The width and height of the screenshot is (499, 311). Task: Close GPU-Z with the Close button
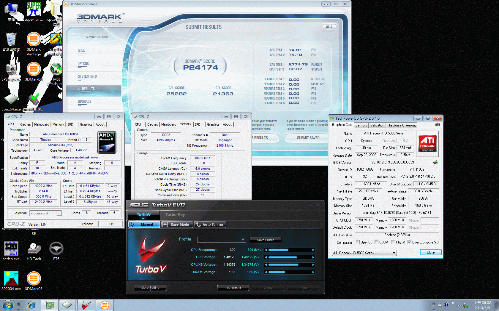[431, 252]
